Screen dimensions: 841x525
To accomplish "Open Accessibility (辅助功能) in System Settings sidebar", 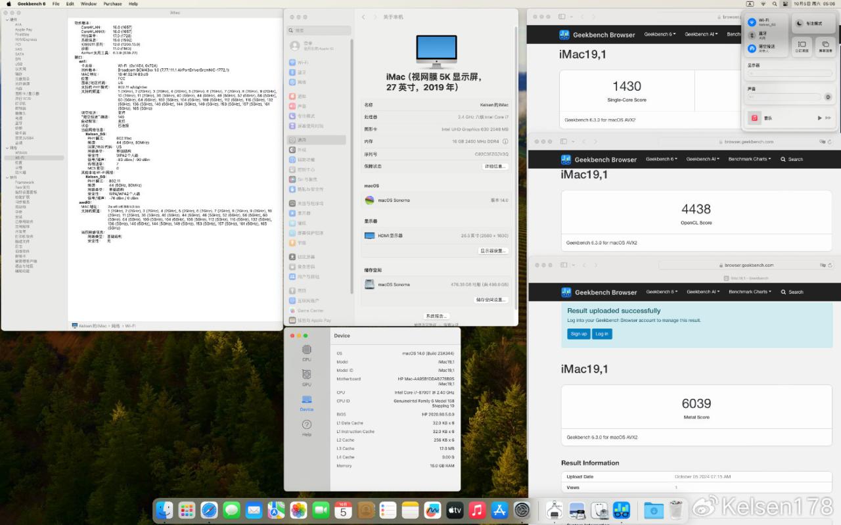I will 317,160.
